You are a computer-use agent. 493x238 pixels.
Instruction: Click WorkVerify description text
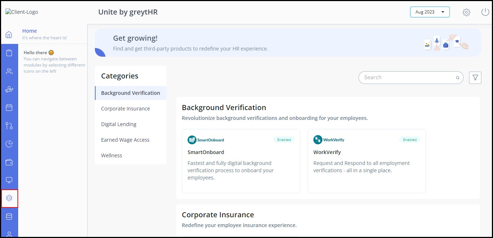(x=361, y=167)
